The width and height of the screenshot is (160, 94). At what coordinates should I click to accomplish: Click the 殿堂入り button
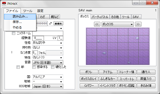click(146, 79)
